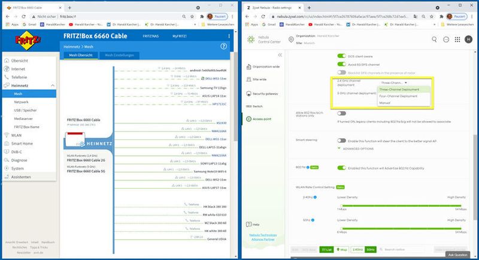Select the 5GHz radio filter button

[371, 249]
